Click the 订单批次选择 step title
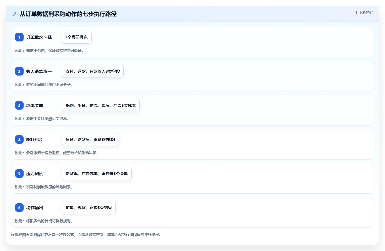Viewport: 385px width, 251px height. (39, 37)
